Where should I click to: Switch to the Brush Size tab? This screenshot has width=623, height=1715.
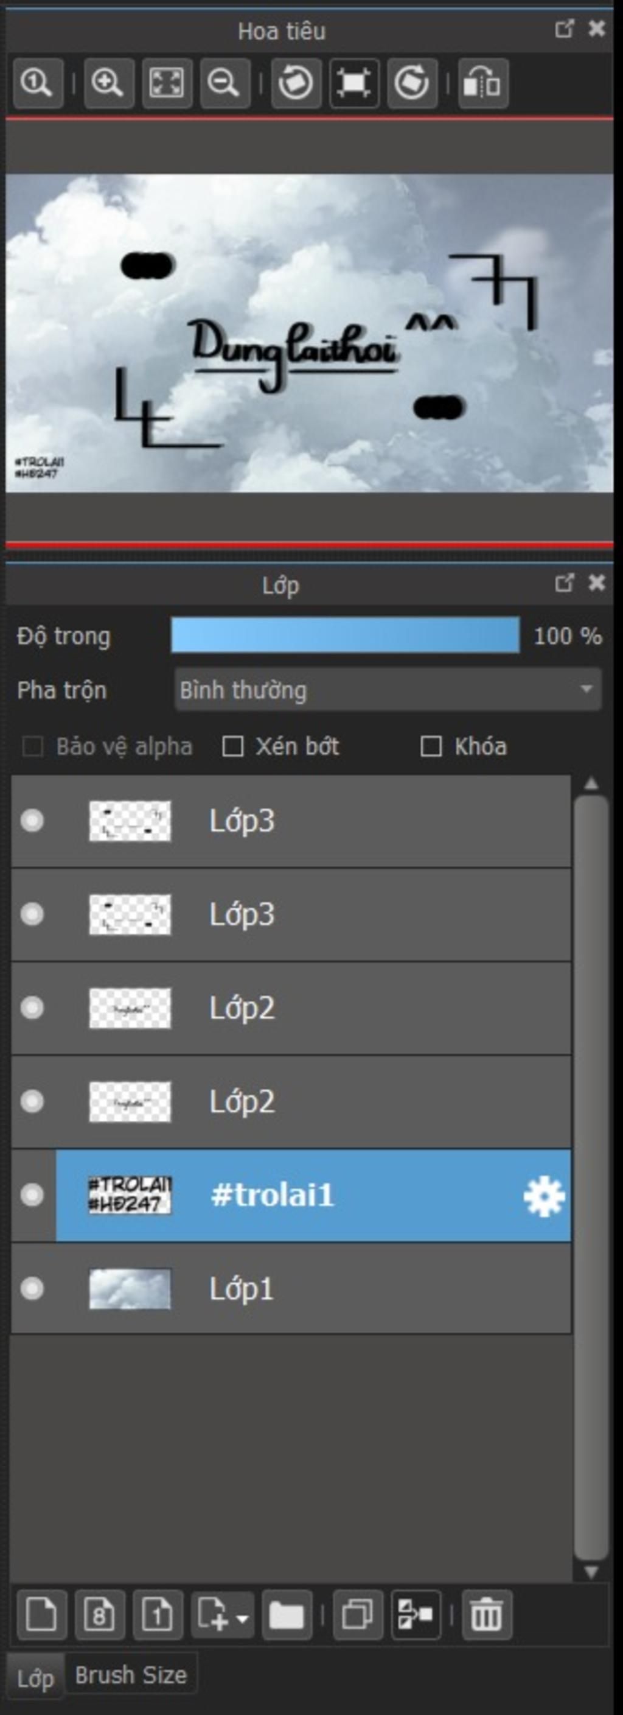[130, 1674]
